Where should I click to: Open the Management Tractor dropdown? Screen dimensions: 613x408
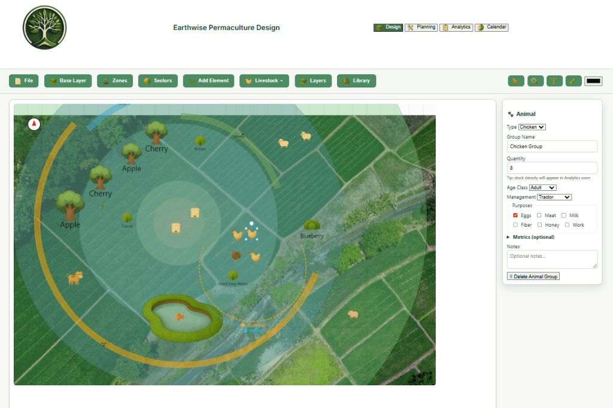pos(554,197)
